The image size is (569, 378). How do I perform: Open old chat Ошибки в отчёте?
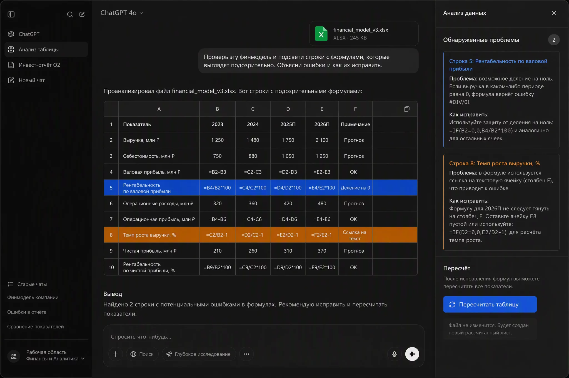coord(27,312)
